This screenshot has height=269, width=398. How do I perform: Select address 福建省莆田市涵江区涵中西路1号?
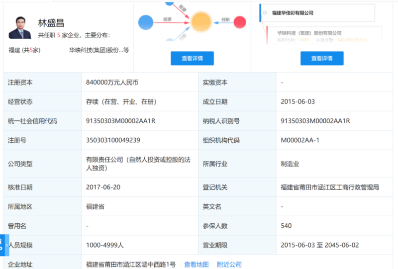click(x=131, y=265)
